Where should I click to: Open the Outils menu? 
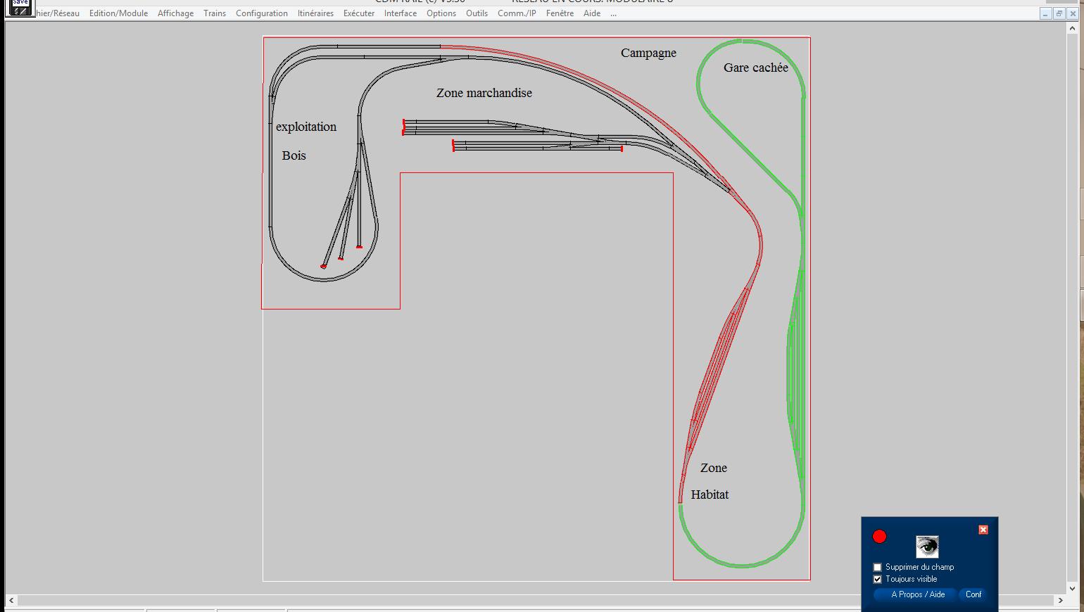click(x=477, y=13)
